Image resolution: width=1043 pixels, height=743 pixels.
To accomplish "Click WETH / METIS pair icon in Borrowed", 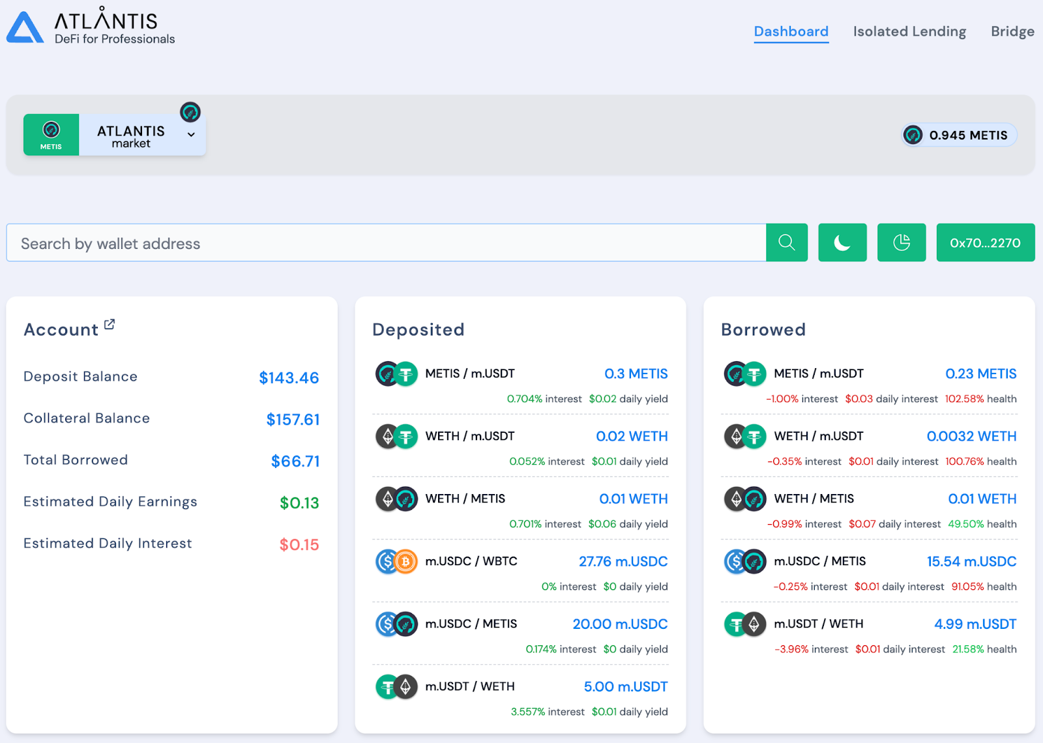I will coord(745,499).
